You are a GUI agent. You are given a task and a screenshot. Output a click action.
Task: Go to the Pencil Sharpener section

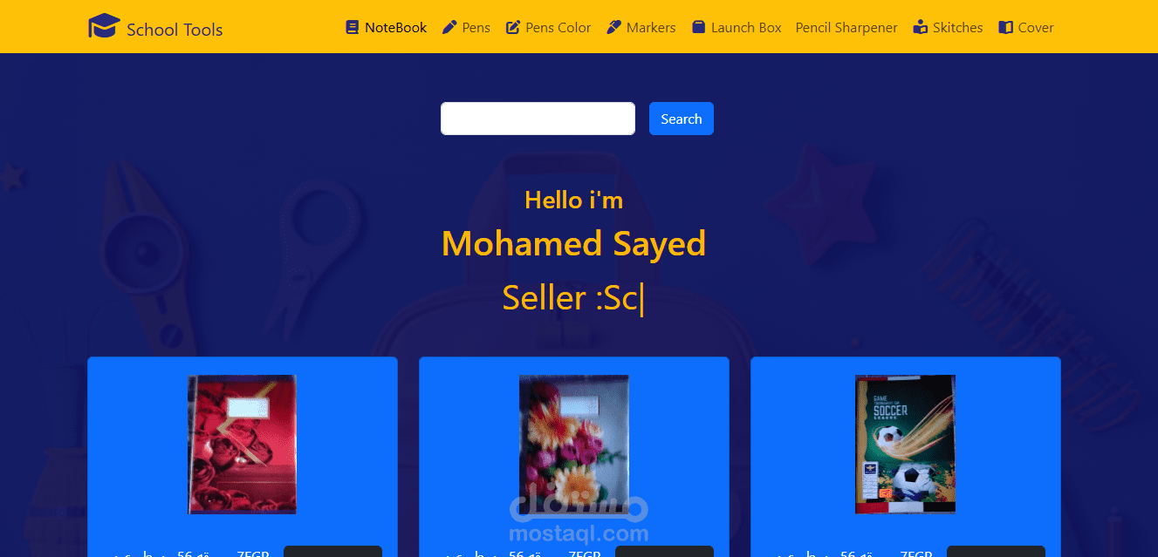pyautogui.click(x=846, y=27)
